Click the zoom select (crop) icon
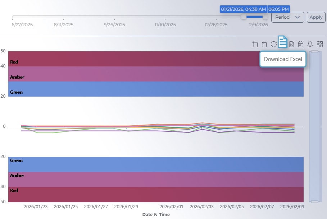Viewport: 327px width, 219px height. click(255, 44)
